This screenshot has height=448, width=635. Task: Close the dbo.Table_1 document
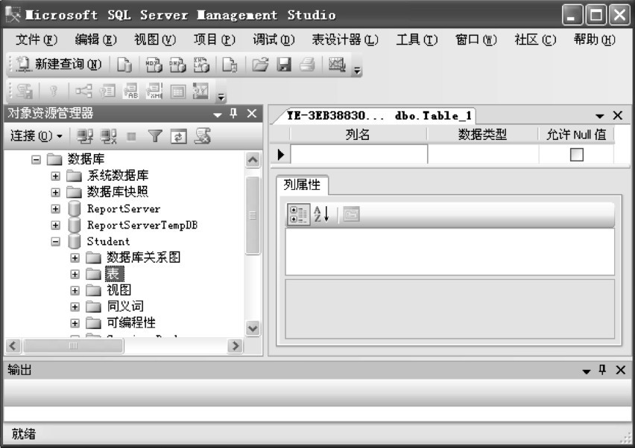pos(618,115)
